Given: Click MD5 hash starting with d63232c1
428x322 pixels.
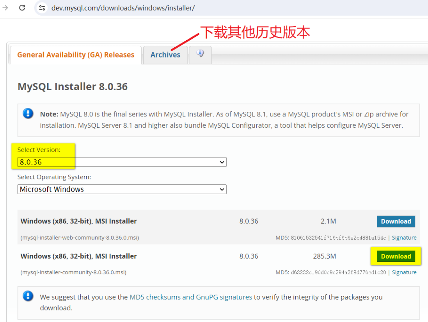Looking at the screenshot, I should click(x=338, y=272).
